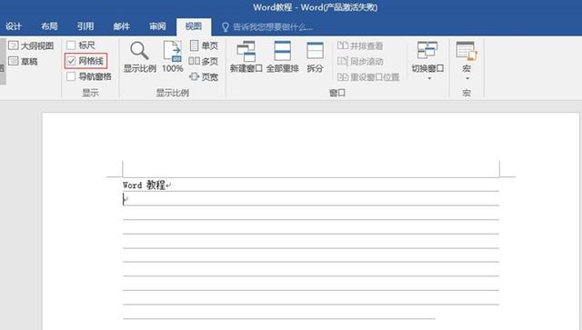Viewport: 582px width, 330px height.
Task: Expand the 宏 macros dropdown arrow
Action: [467, 78]
